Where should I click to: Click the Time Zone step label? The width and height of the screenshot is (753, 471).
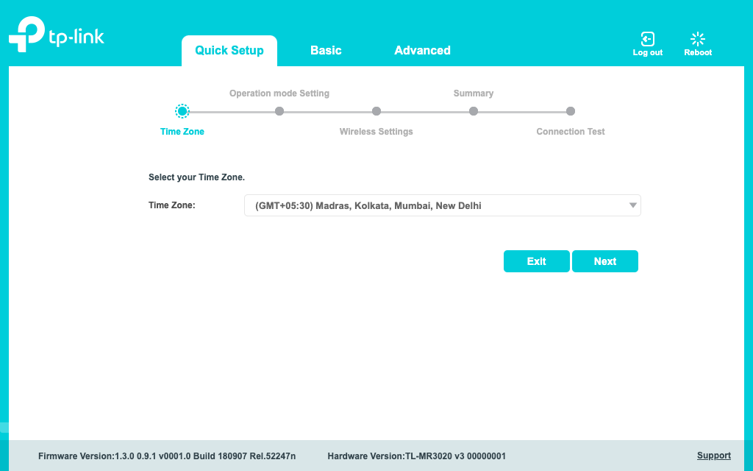(182, 132)
